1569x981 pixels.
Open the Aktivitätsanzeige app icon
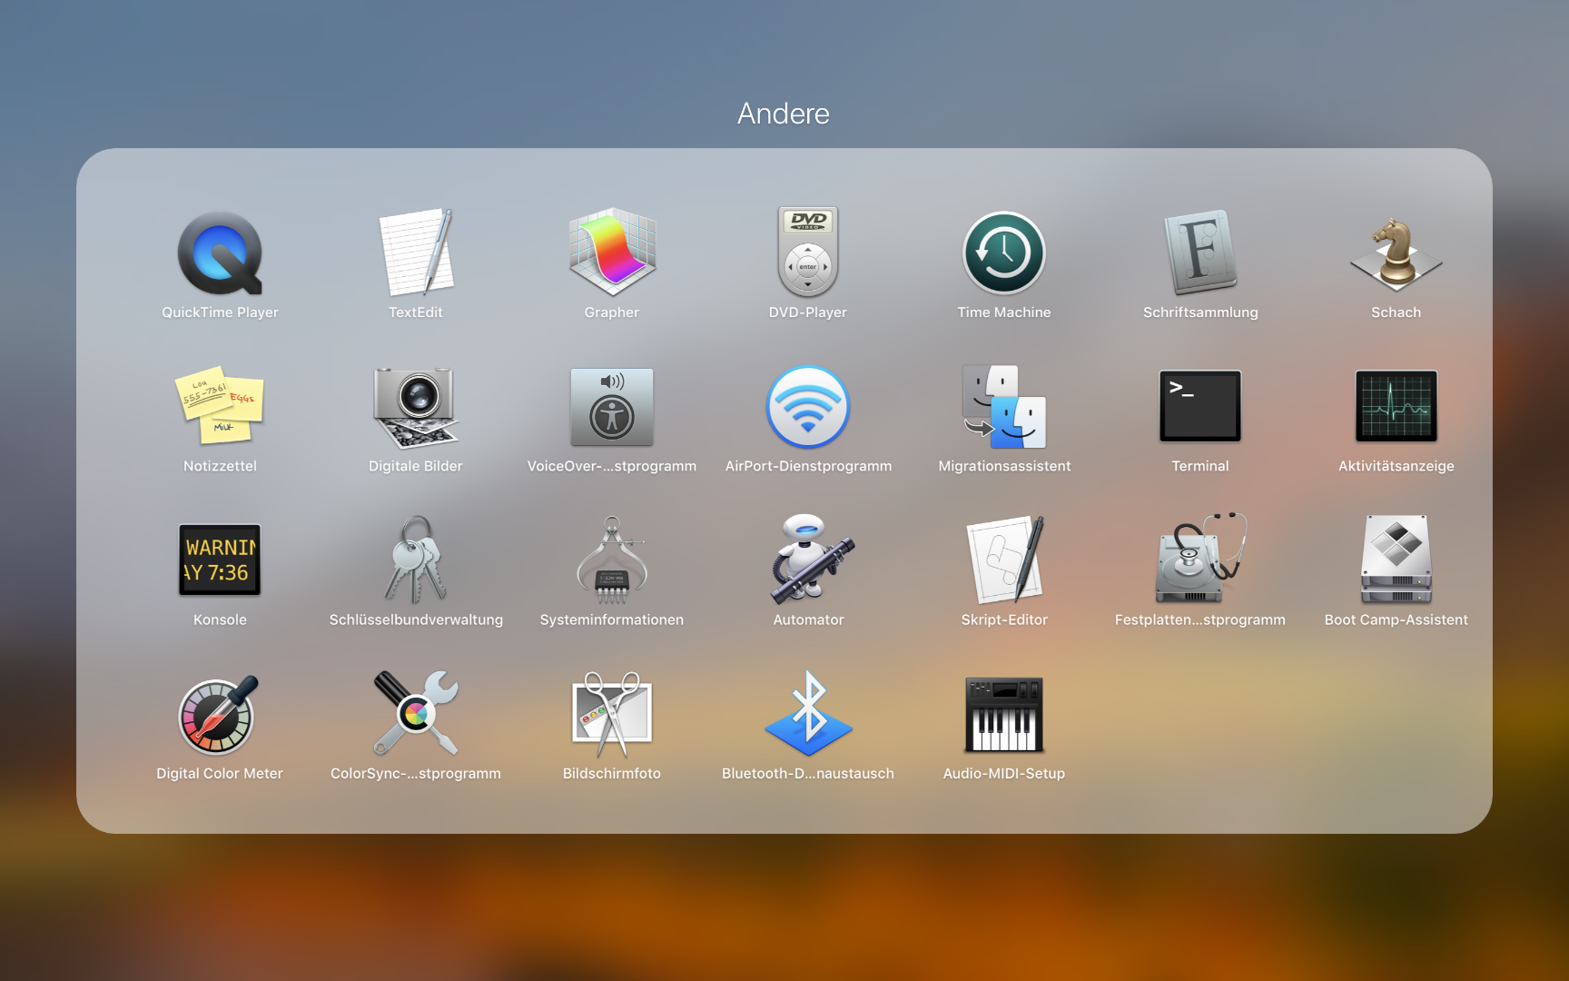pos(1396,406)
